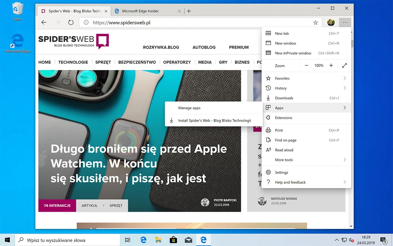Click the Spider's Web logo
Screen dimensions: 393x246
point(74,41)
